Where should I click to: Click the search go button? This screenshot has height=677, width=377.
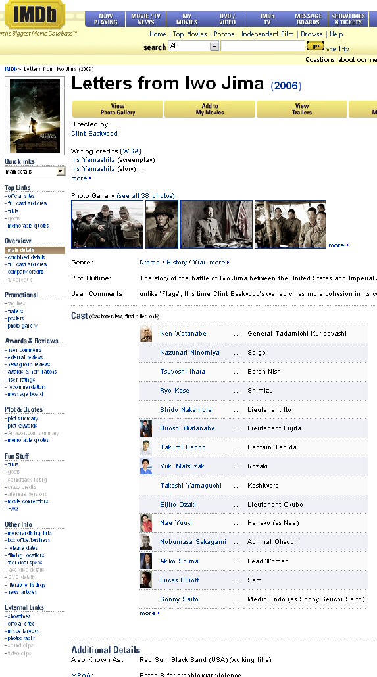tap(315, 46)
